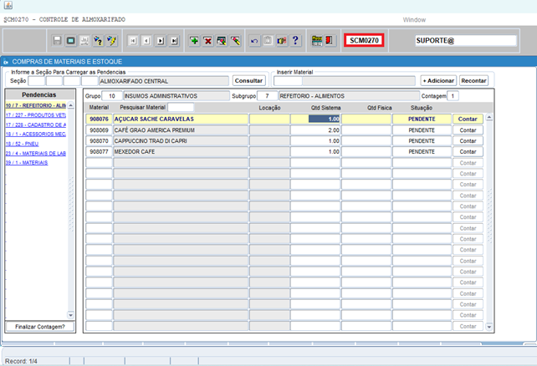The width and height of the screenshot is (537, 366).
Task: Click the first Seção input field
Action: click(x=36, y=81)
